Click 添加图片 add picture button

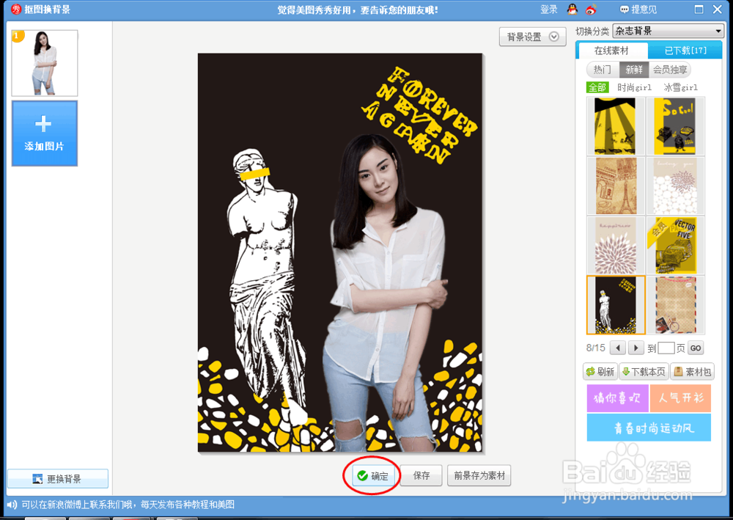(x=45, y=133)
